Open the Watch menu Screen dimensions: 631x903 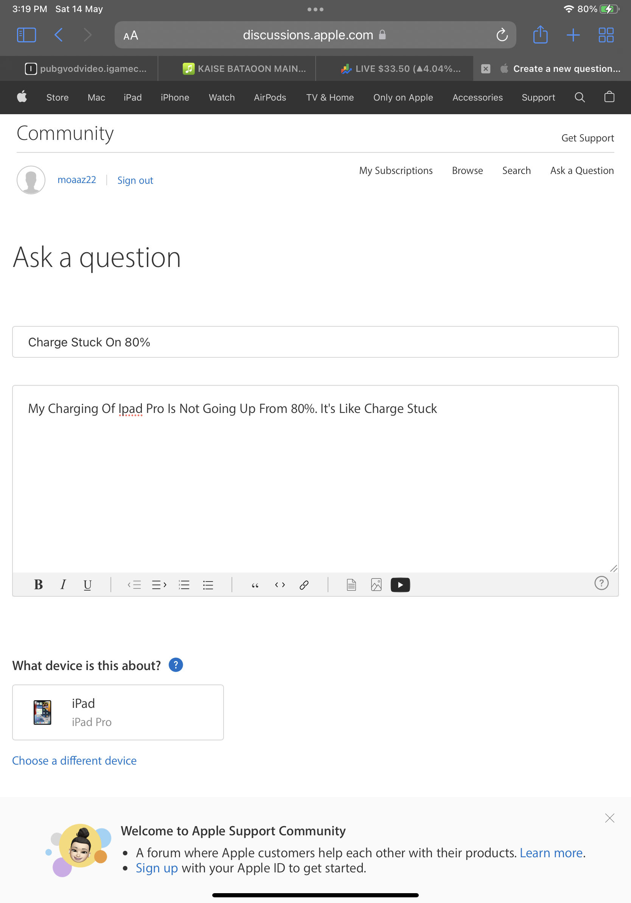point(222,98)
